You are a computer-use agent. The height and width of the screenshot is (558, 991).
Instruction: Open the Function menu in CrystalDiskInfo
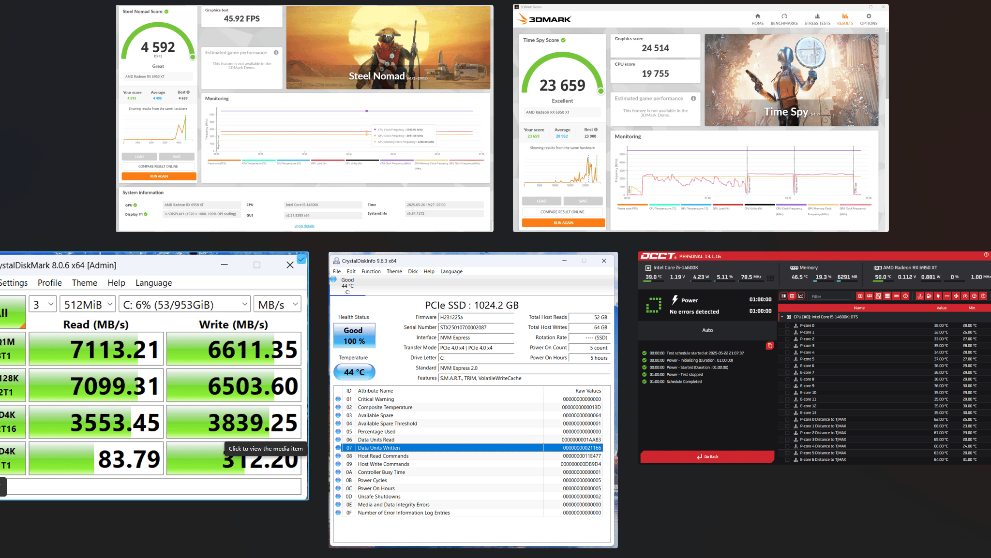[371, 272]
